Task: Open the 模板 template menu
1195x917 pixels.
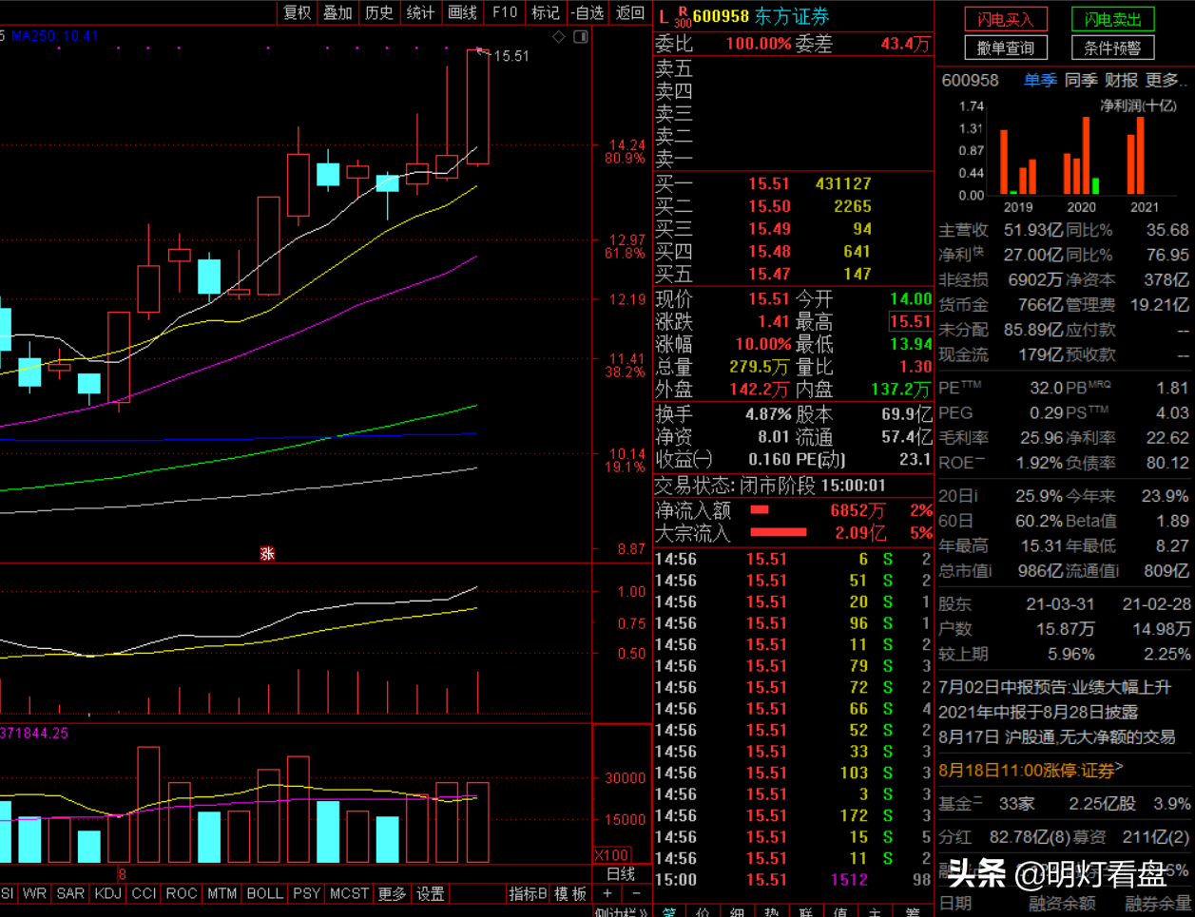Action: tap(570, 894)
